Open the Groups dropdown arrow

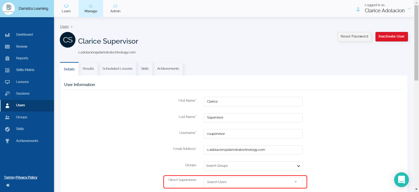(x=298, y=166)
